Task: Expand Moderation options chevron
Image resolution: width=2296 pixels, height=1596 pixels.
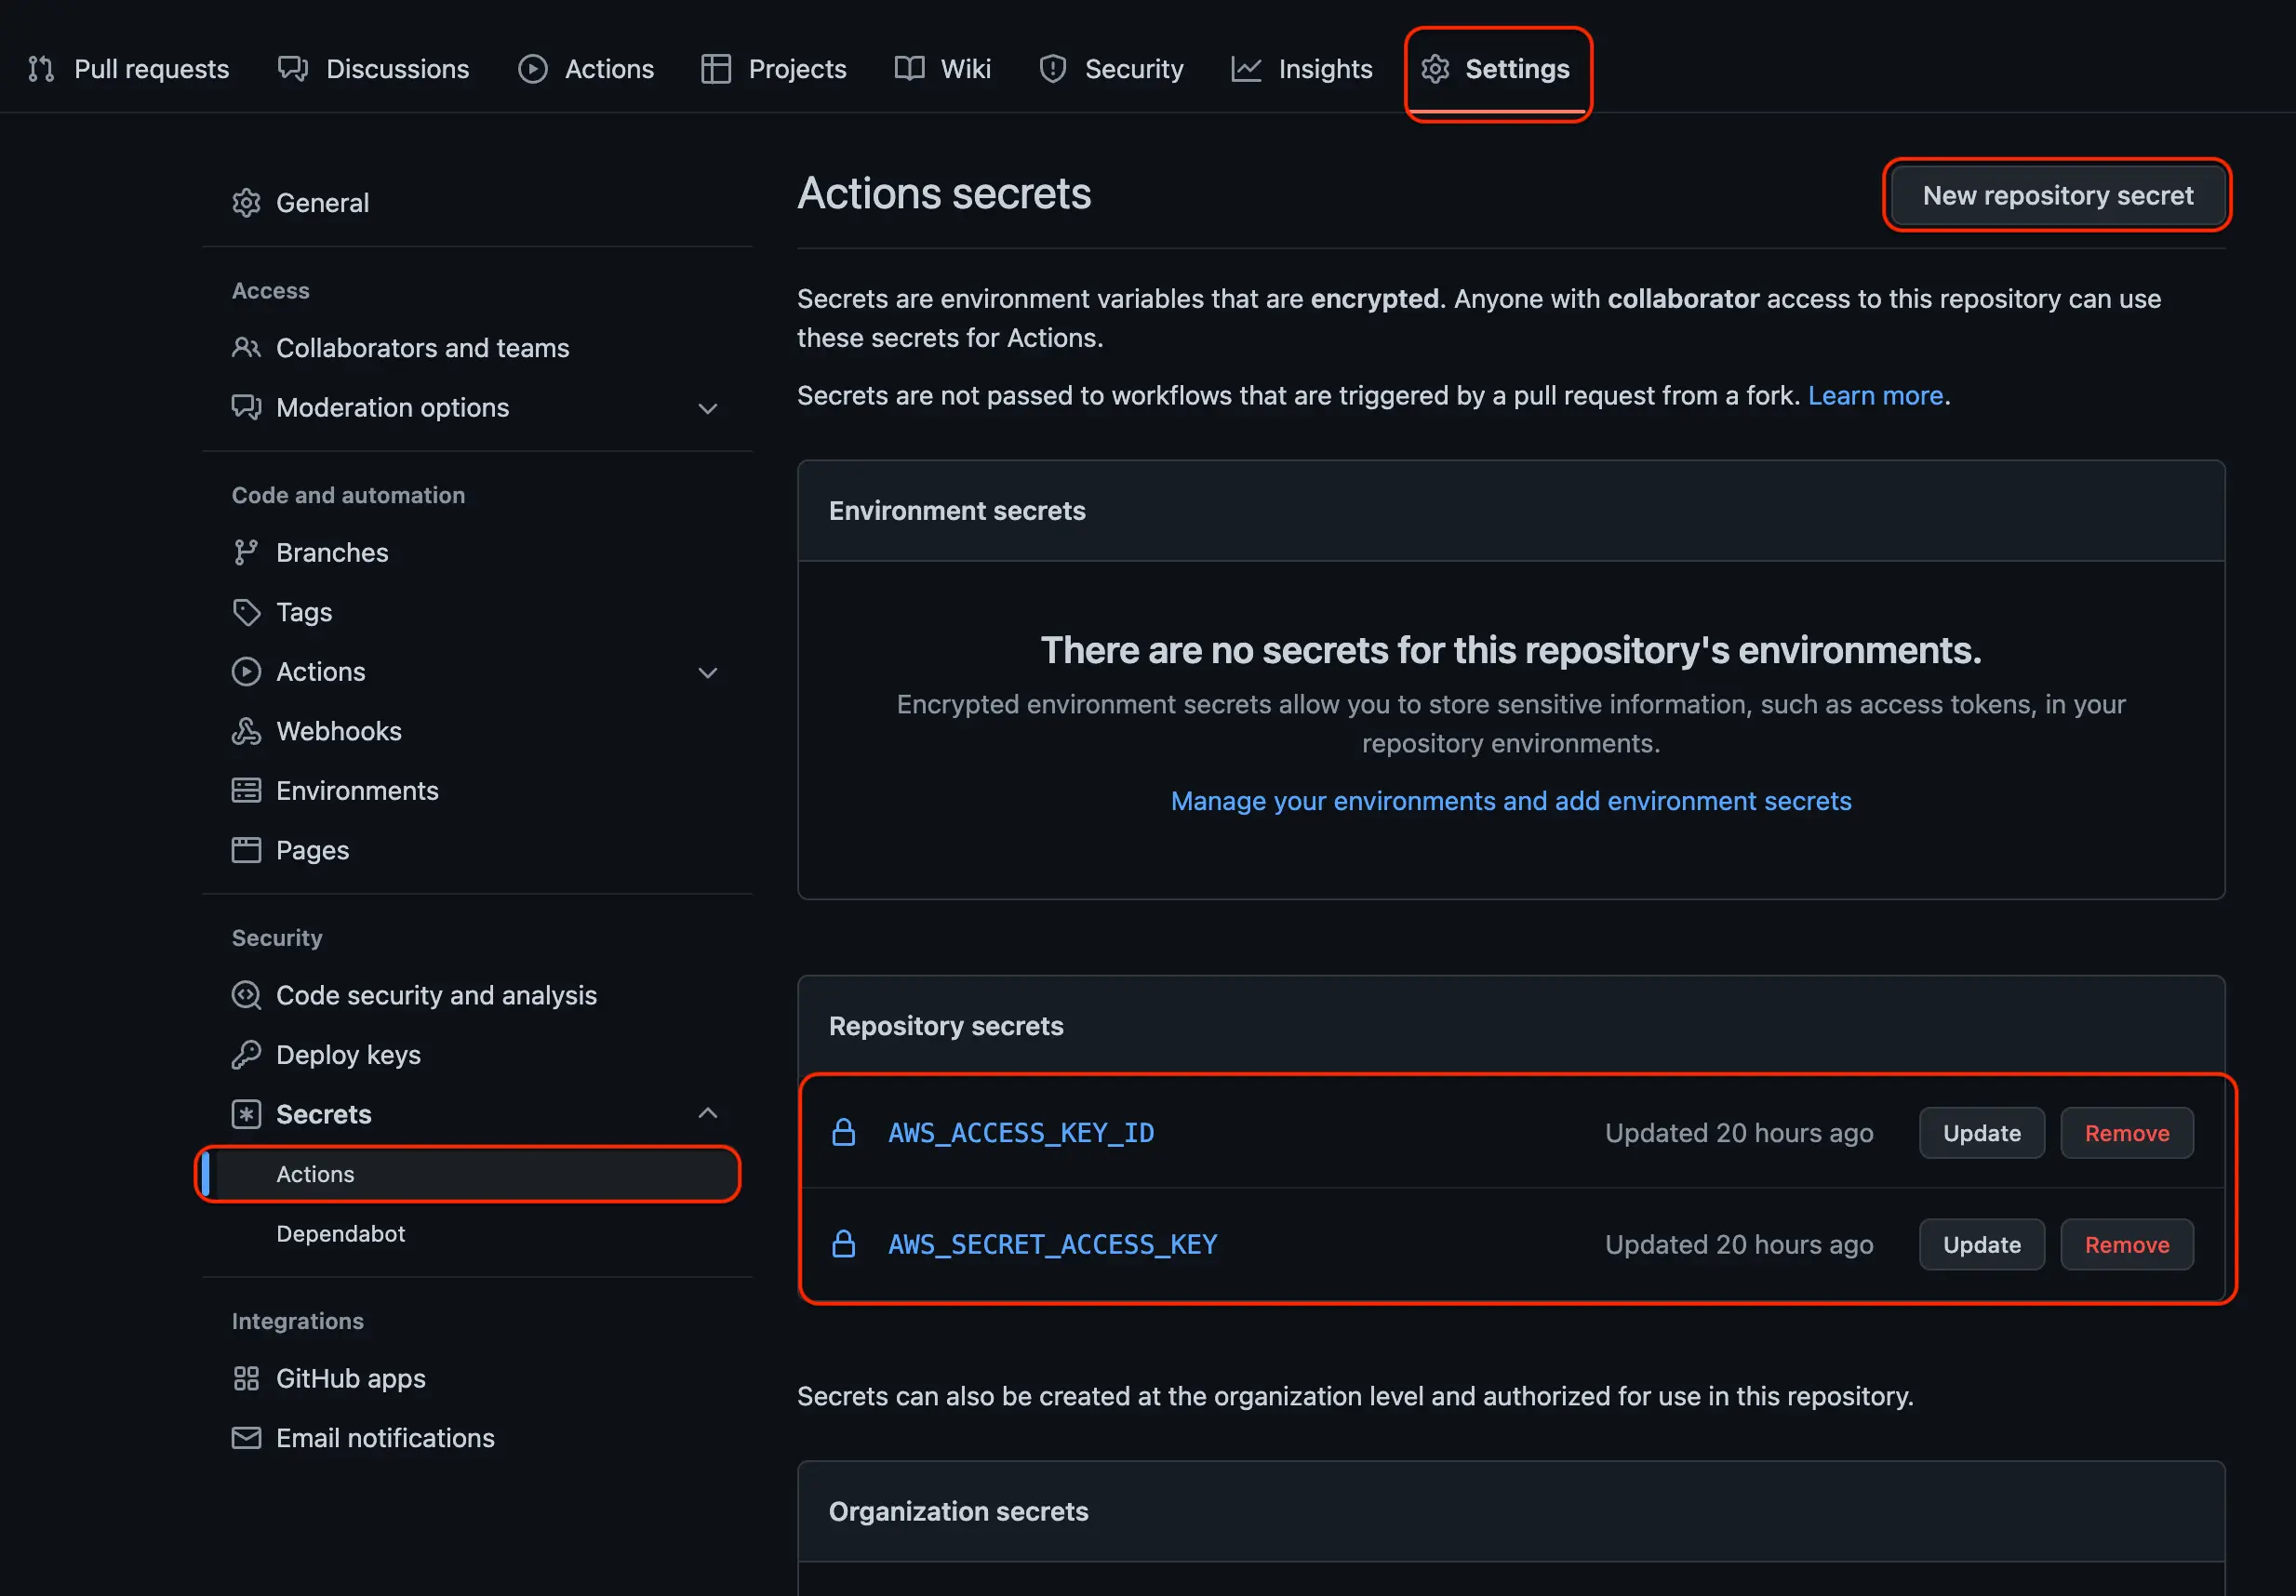Action: click(708, 408)
